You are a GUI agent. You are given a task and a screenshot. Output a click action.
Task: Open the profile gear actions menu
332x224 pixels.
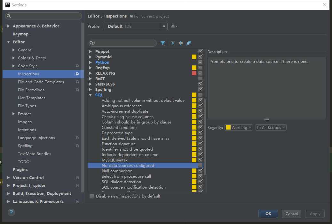click(x=174, y=26)
